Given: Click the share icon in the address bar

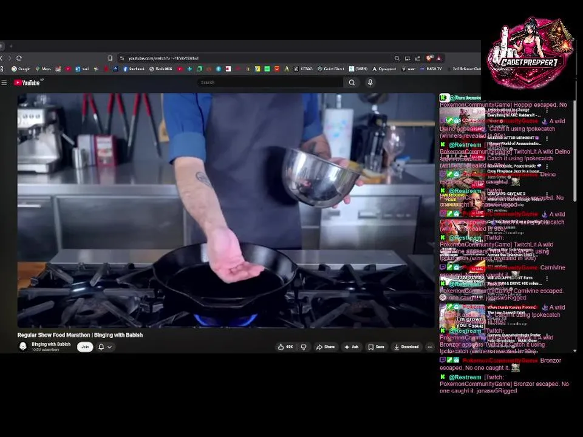Looking at the screenshot, I should (x=418, y=58).
